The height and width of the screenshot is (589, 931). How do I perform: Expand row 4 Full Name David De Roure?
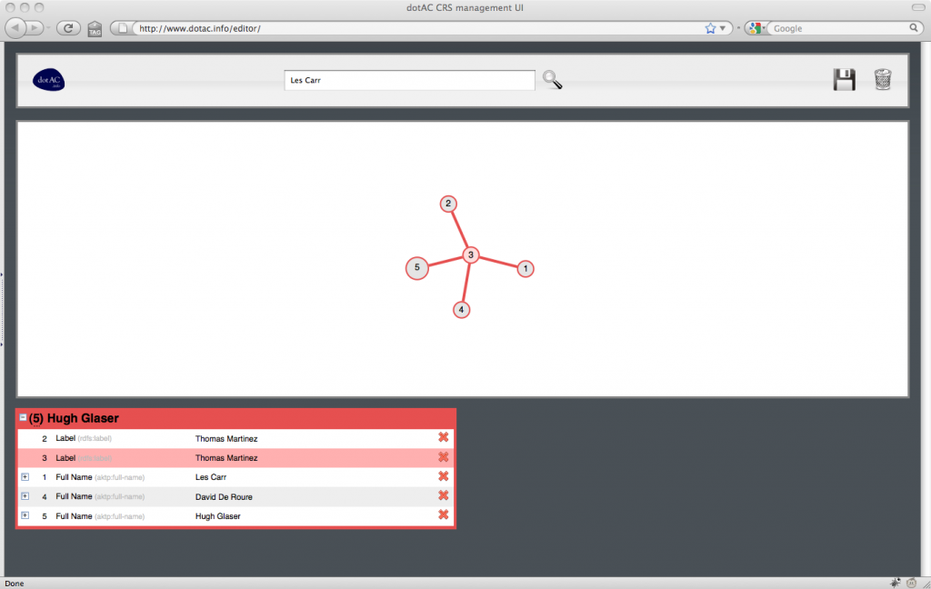pyautogui.click(x=25, y=496)
